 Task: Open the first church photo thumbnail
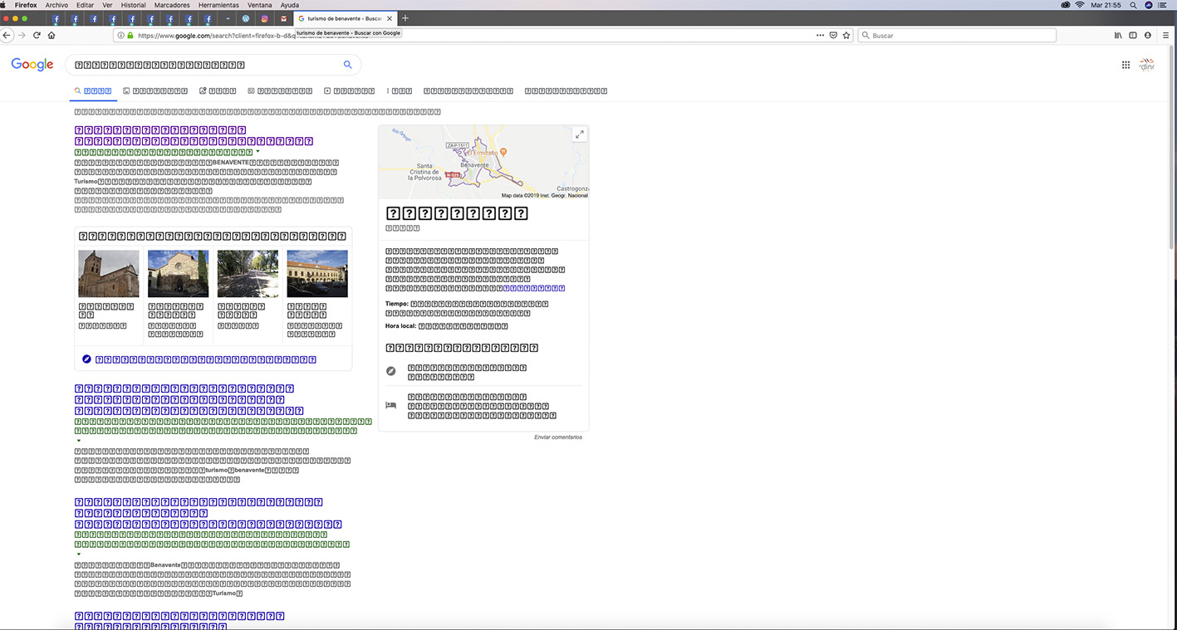click(x=108, y=273)
